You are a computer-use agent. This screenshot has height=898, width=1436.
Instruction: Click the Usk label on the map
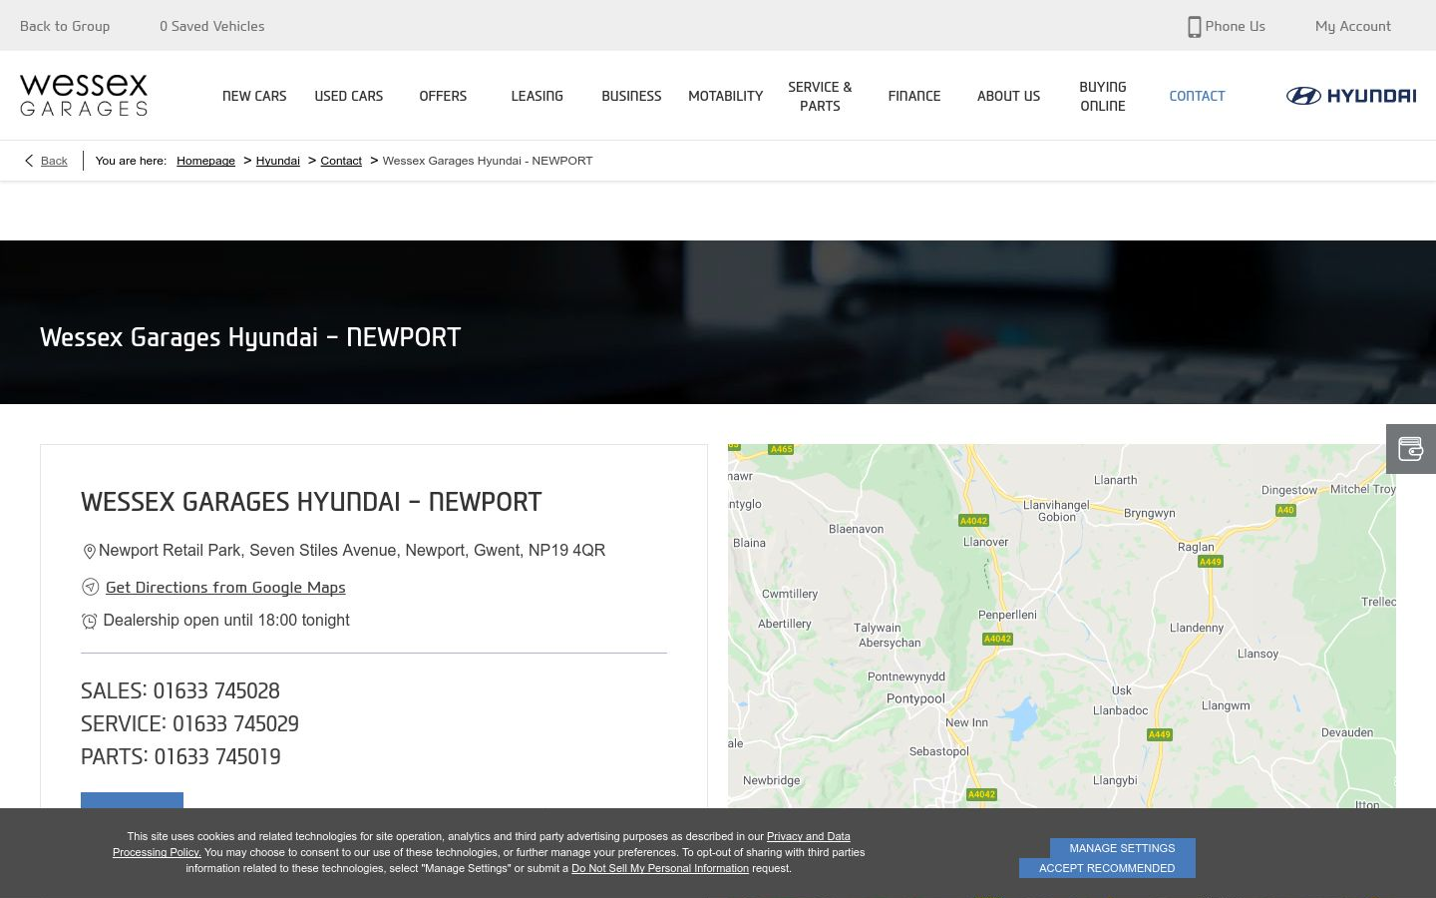[1122, 690]
